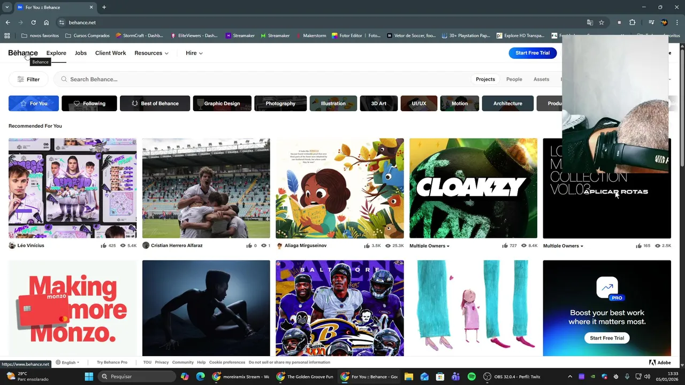Switch search to Projects tab
The height and width of the screenshot is (385, 685).
[485, 79]
